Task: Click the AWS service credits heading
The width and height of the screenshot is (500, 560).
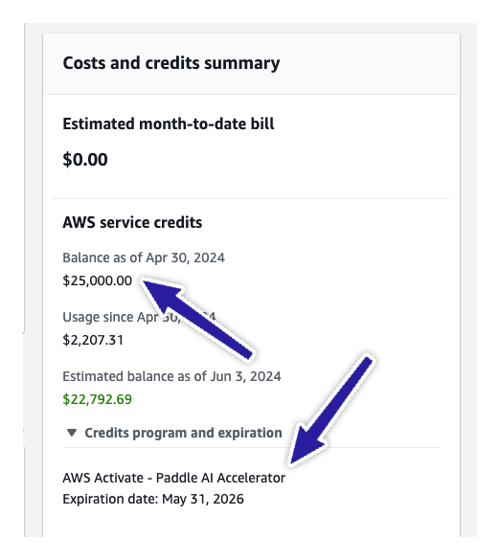Action: [132, 222]
